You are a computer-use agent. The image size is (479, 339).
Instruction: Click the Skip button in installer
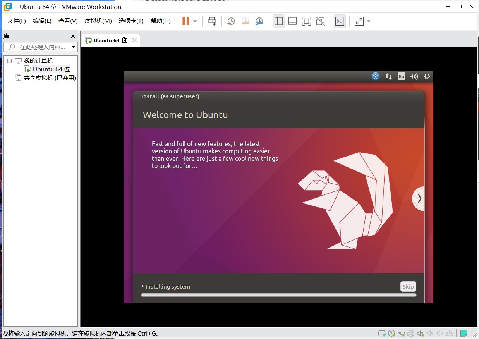[408, 287]
